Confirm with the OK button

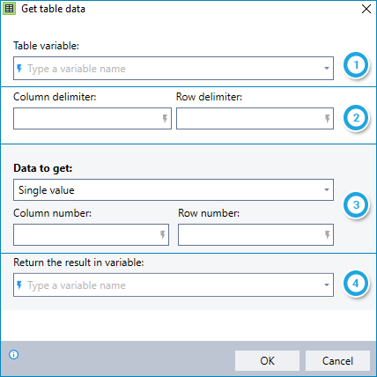[x=267, y=360]
